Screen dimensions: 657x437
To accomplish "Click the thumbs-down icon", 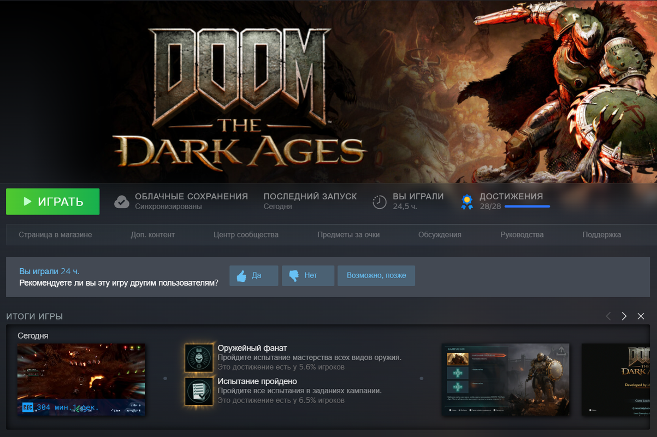I will click(294, 276).
